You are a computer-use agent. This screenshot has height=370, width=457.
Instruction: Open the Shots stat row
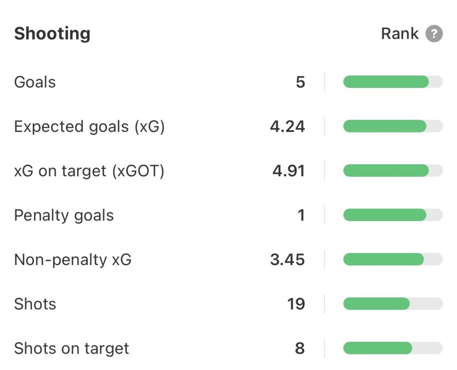click(35, 304)
